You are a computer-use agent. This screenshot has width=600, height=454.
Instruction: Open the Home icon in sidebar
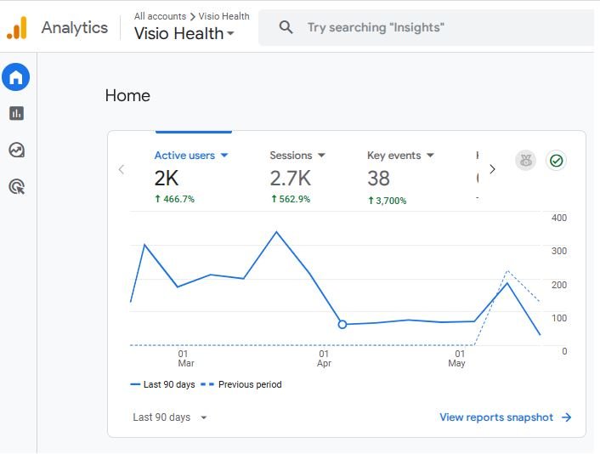coord(15,77)
